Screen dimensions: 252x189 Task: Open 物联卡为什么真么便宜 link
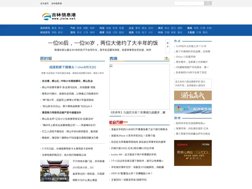(85, 180)
